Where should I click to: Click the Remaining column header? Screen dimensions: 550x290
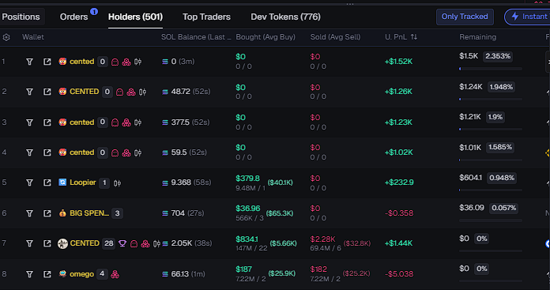tap(478, 37)
